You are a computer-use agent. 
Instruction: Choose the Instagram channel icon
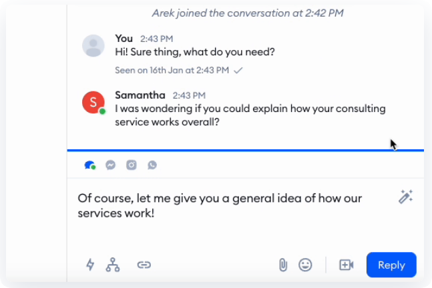pos(132,165)
